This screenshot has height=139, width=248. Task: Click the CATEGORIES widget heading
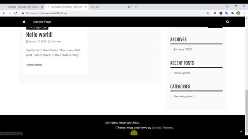click(x=180, y=86)
